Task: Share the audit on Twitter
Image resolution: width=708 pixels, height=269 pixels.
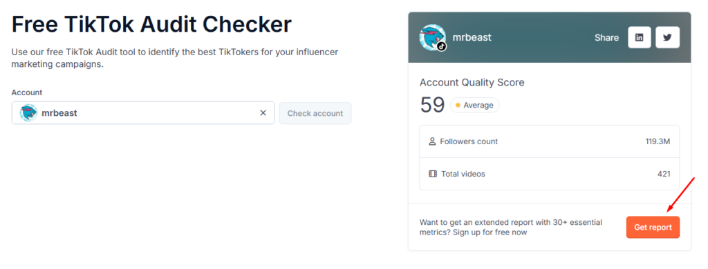Action: pyautogui.click(x=667, y=37)
